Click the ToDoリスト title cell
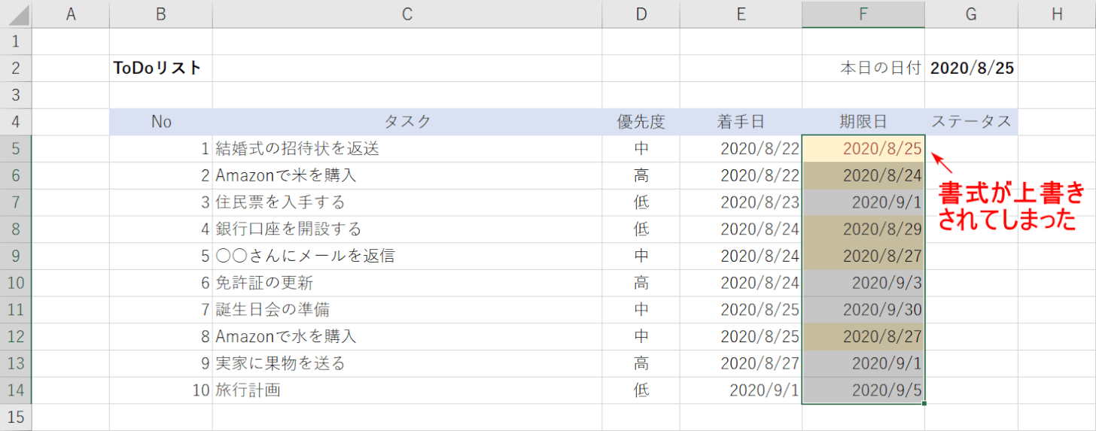The width and height of the screenshot is (1096, 431). pyautogui.click(x=161, y=68)
